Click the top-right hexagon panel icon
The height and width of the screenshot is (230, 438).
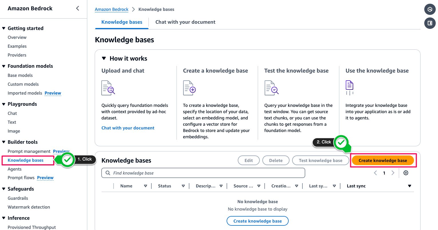(430, 9)
